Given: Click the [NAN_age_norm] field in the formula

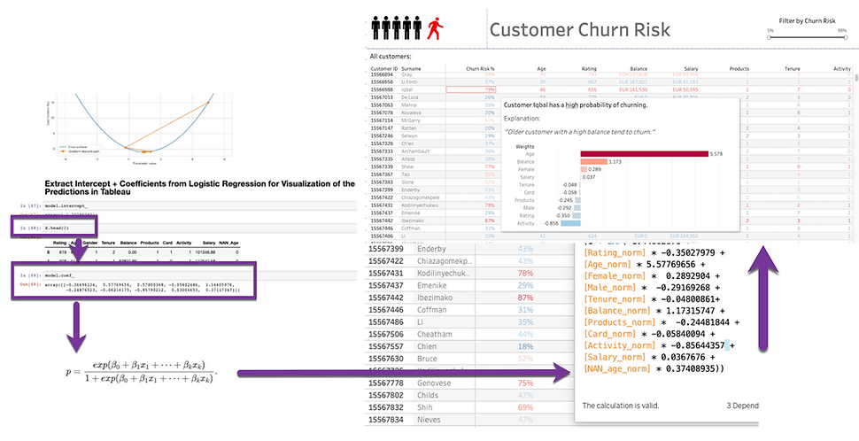Looking at the screenshot, I should pyautogui.click(x=619, y=368).
